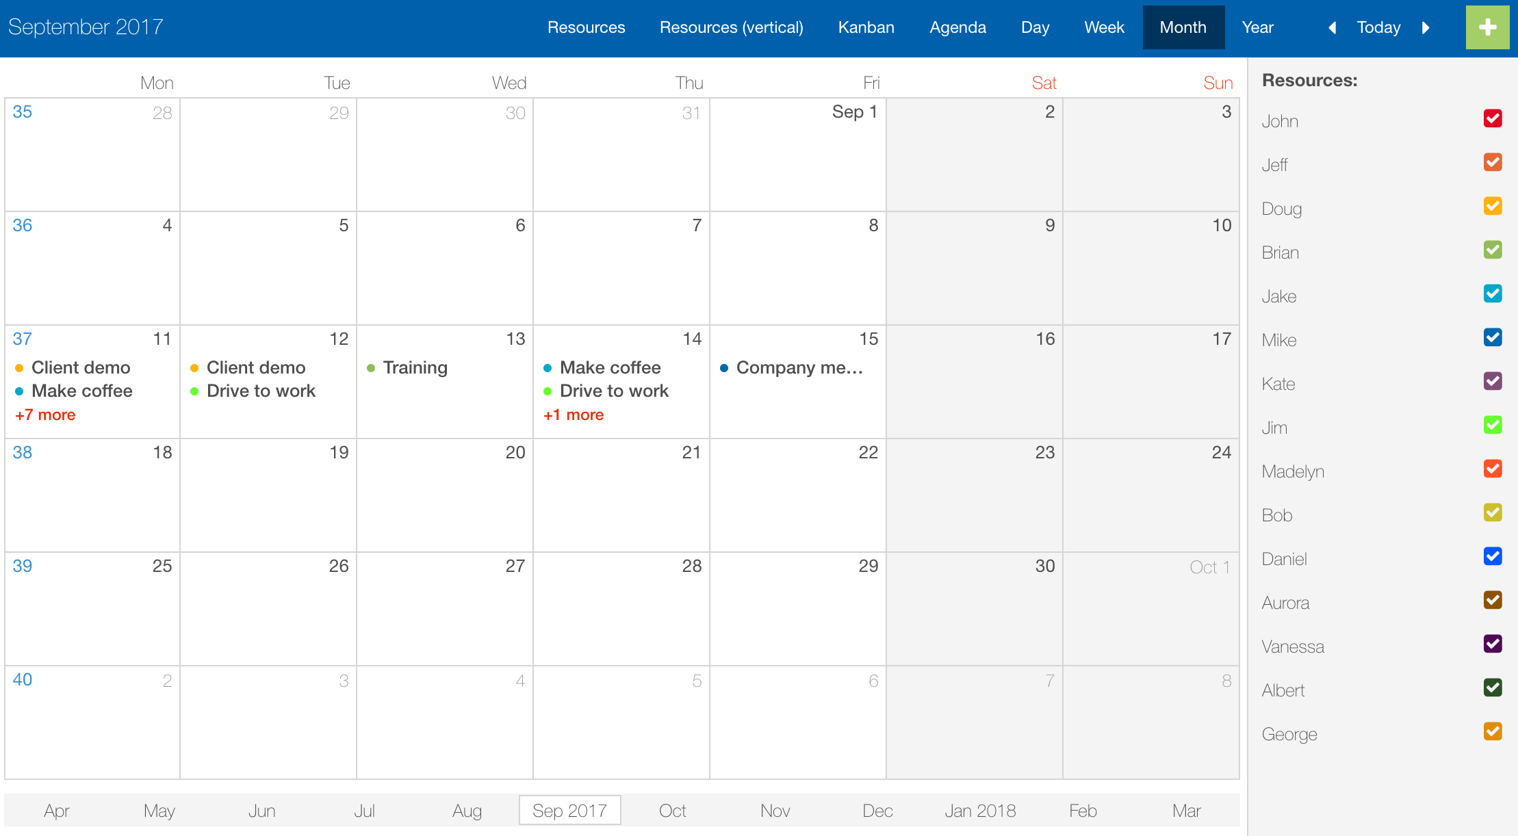Switch to the Agenda view tab
The image size is (1518, 836).
957,27
